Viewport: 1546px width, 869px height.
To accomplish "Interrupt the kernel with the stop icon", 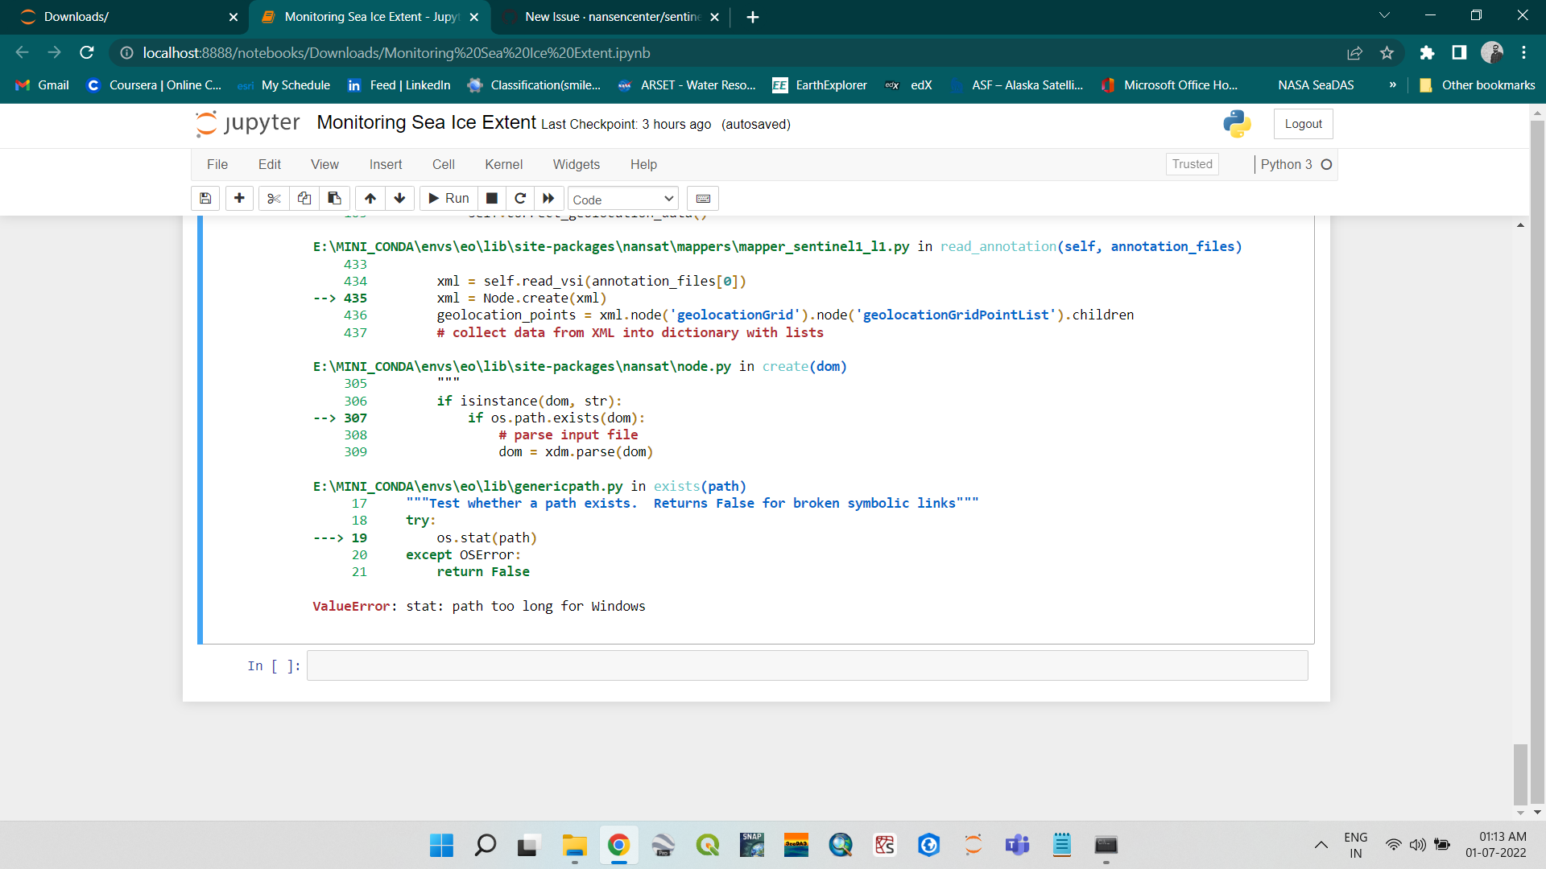I will coord(492,199).
